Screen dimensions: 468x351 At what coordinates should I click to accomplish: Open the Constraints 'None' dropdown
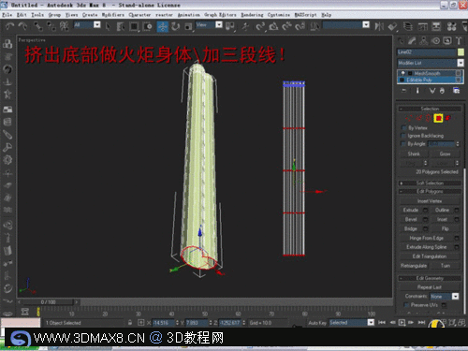point(456,296)
